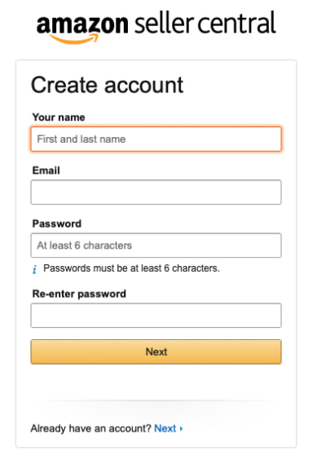Click the horizontal divider below the Next button
The height and width of the screenshot is (469, 313).
pos(156,400)
